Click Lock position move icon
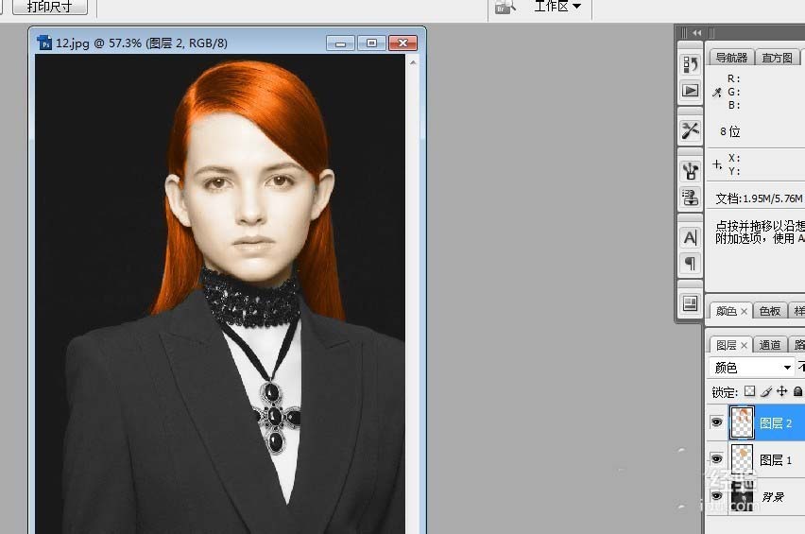The width and height of the screenshot is (805, 534). 782,391
